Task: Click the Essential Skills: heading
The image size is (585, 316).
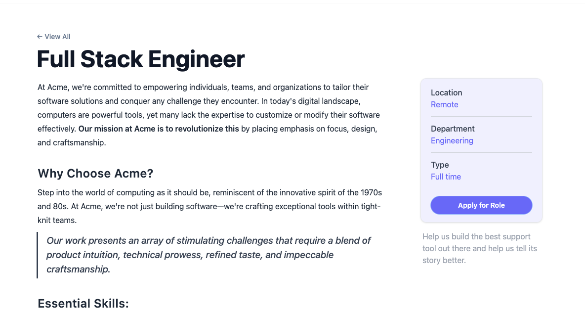Action: pos(83,303)
